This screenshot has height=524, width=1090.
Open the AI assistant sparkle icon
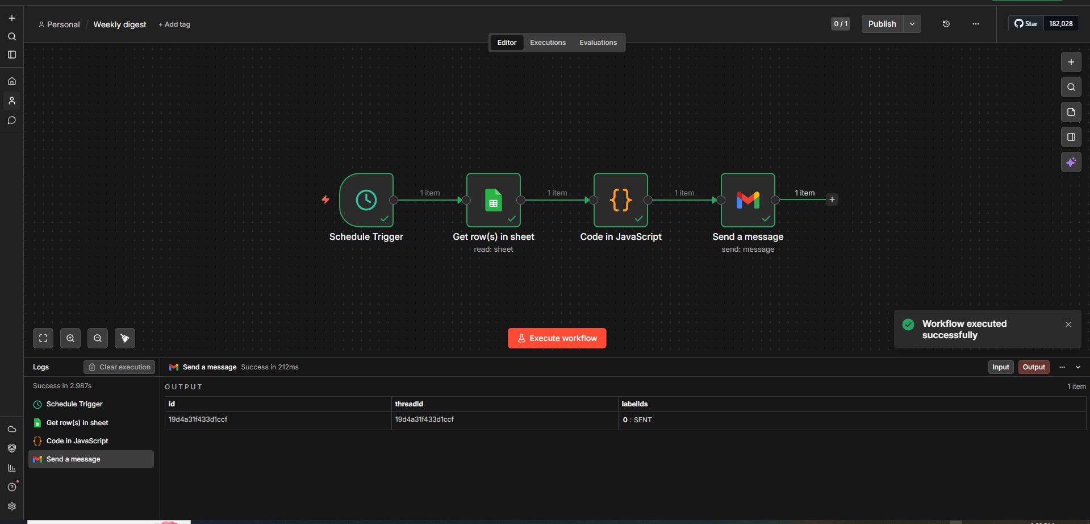1071,162
